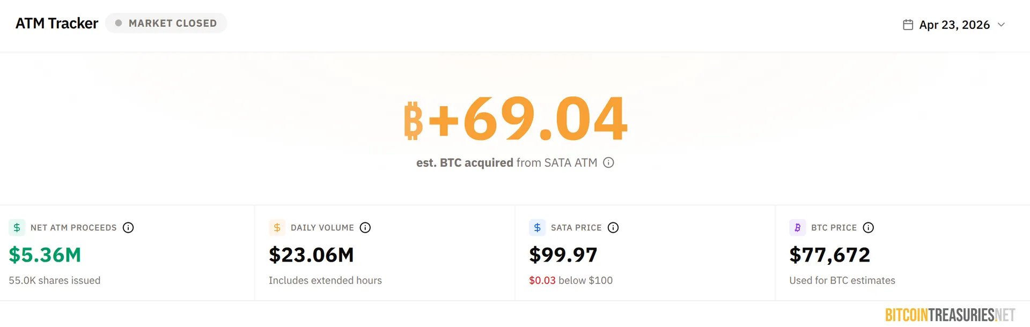Click the calendar icon beside the date
Viewport: 1030px width, 327px height.
point(907,24)
